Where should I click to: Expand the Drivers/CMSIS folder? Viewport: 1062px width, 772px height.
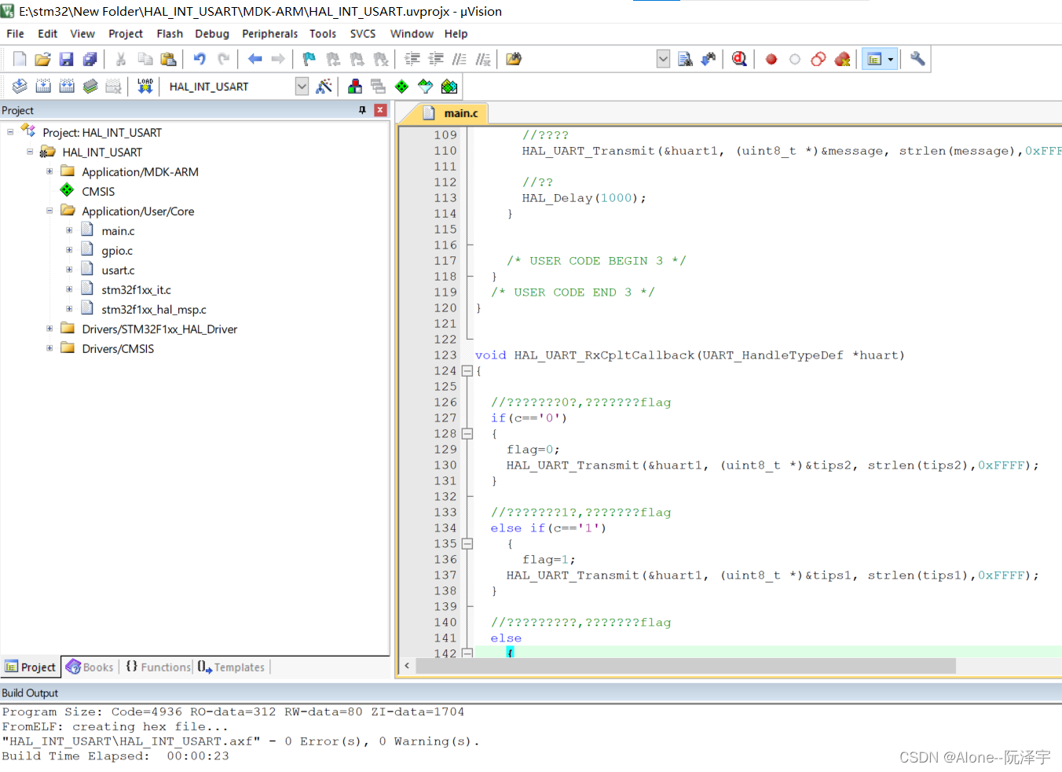click(49, 348)
